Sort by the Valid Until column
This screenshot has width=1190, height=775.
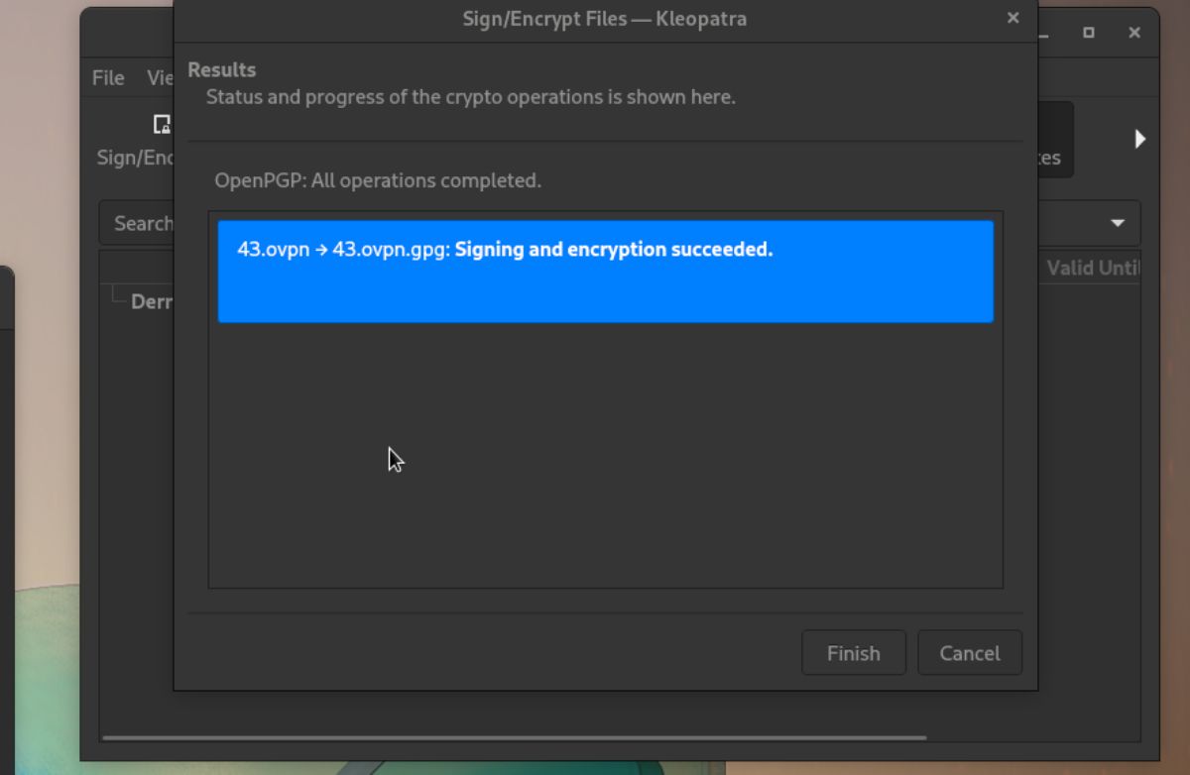[x=1092, y=268]
